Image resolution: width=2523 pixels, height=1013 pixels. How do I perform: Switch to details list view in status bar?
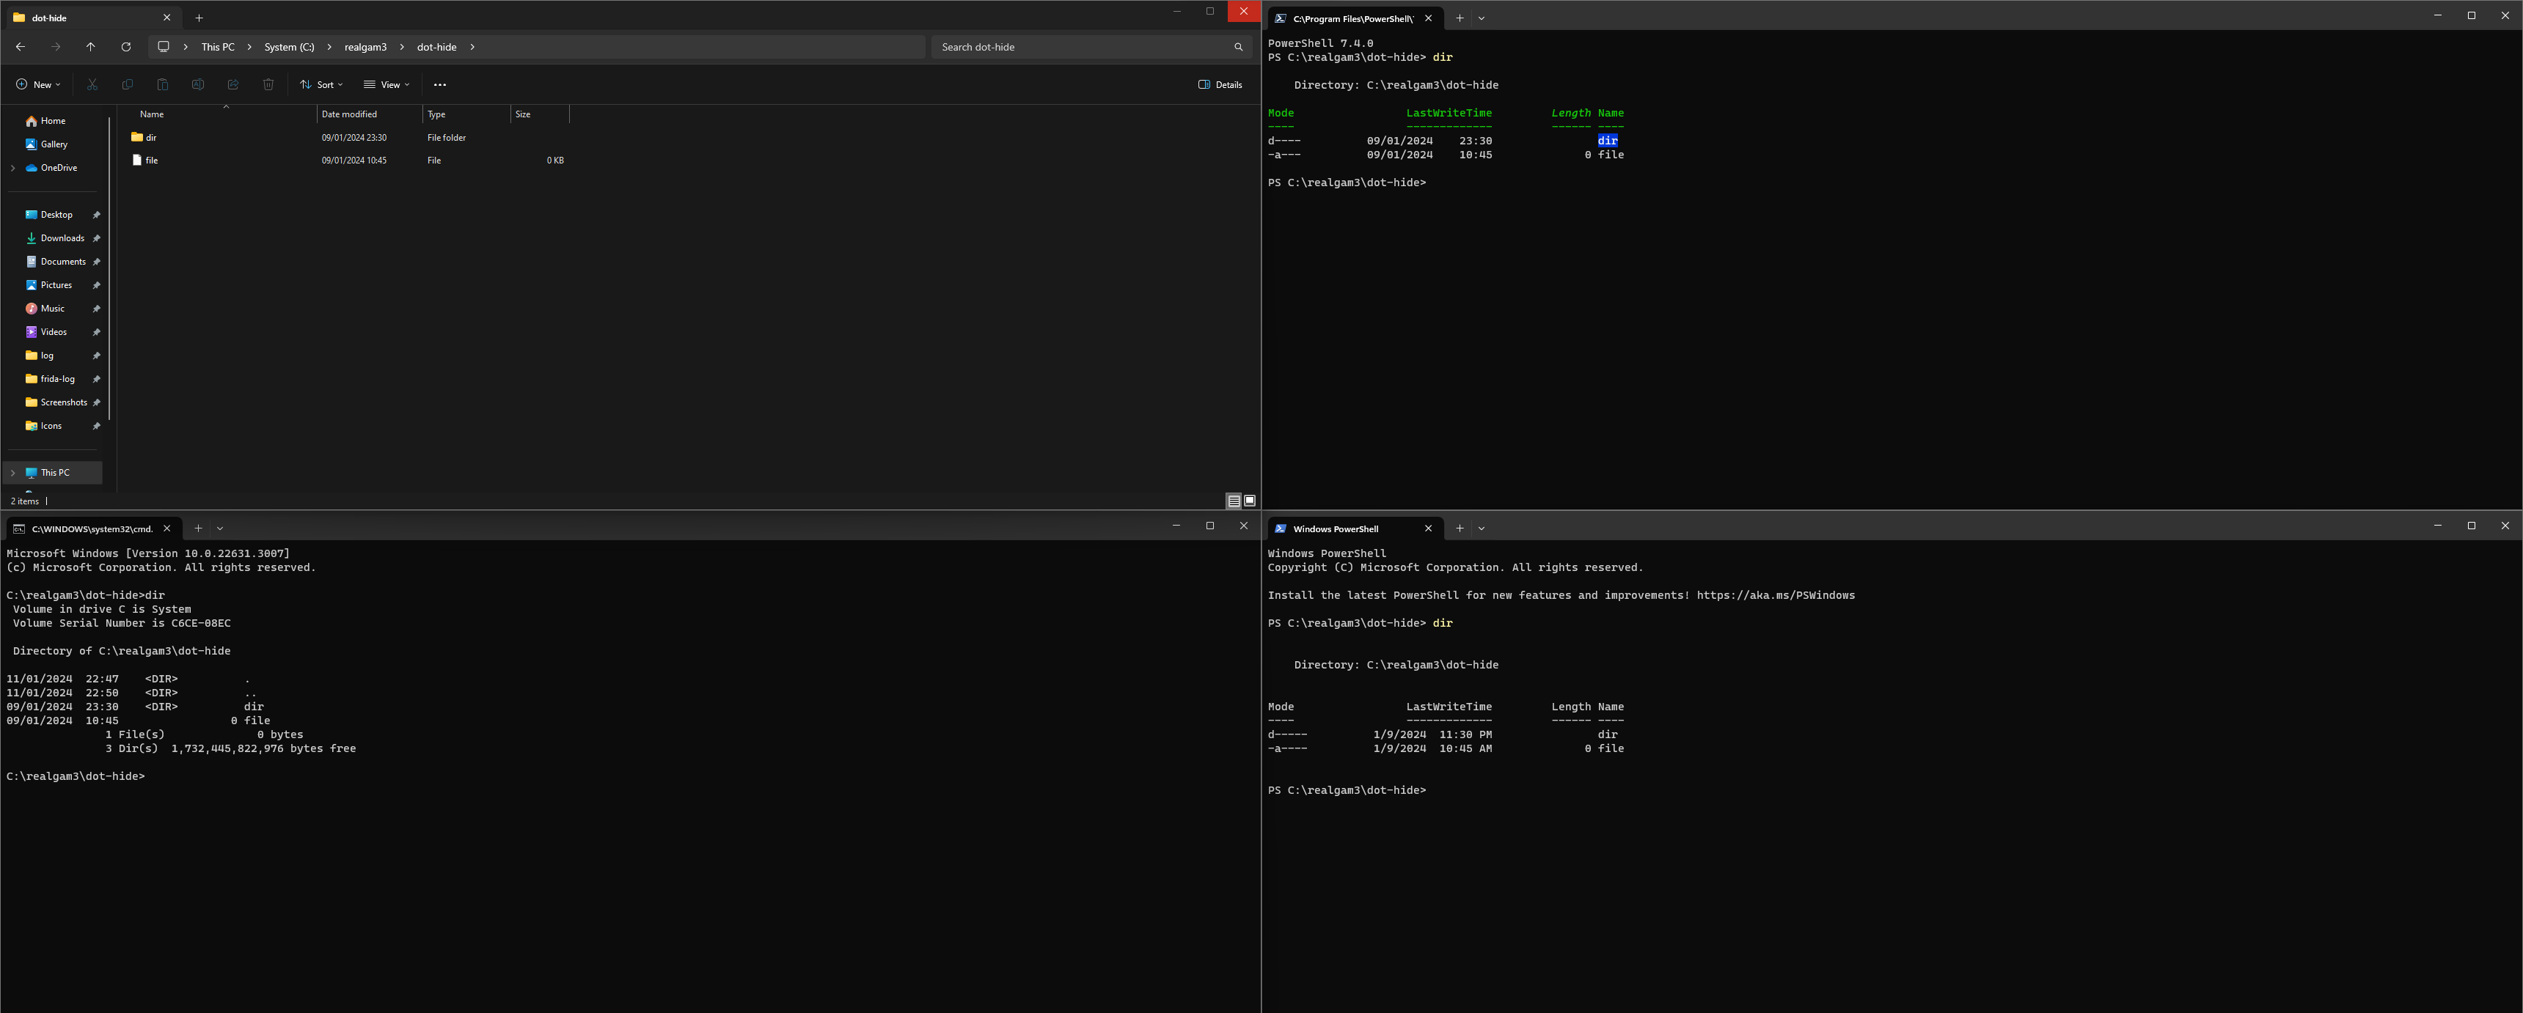pos(1234,501)
